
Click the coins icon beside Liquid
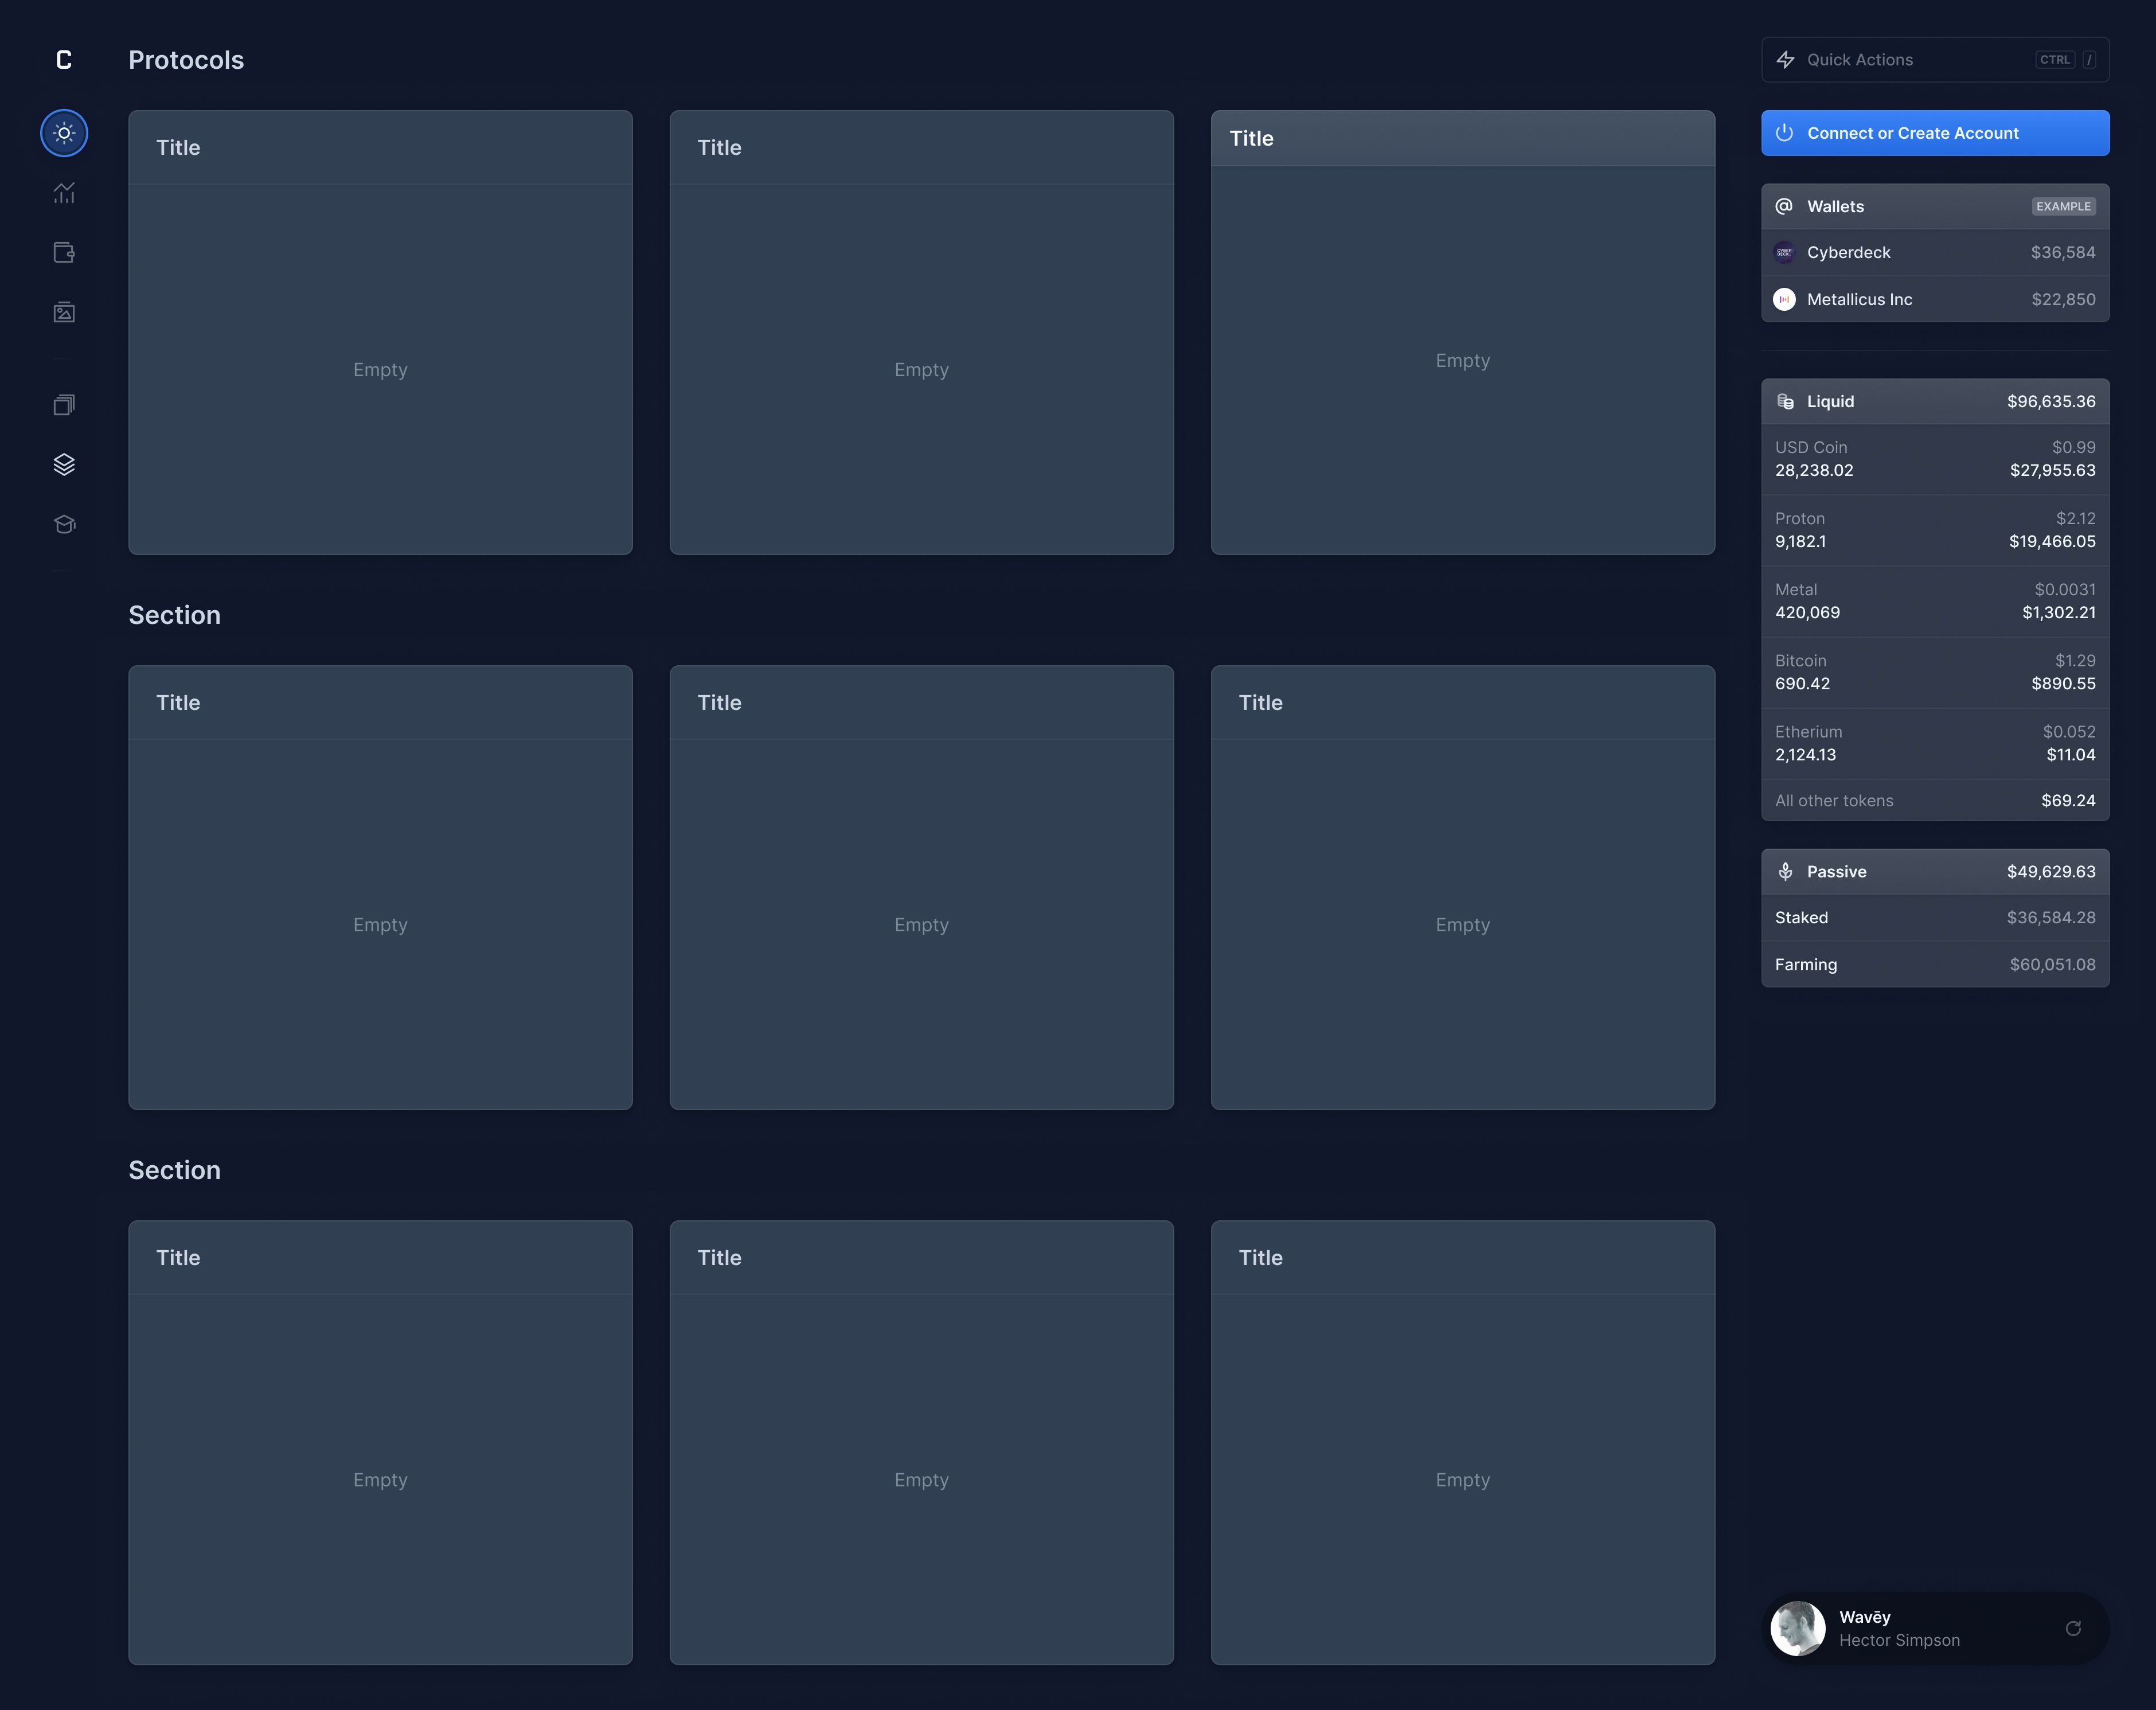point(1785,401)
